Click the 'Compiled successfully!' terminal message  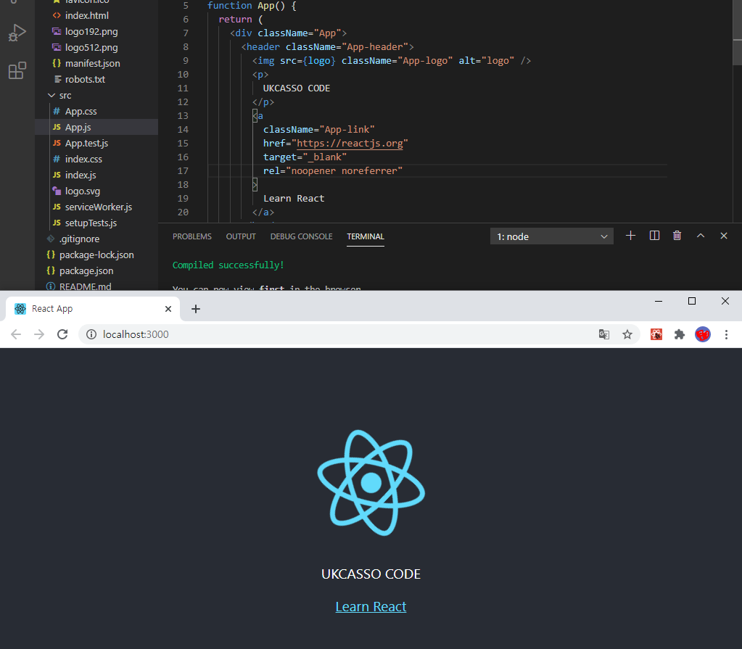click(x=228, y=265)
